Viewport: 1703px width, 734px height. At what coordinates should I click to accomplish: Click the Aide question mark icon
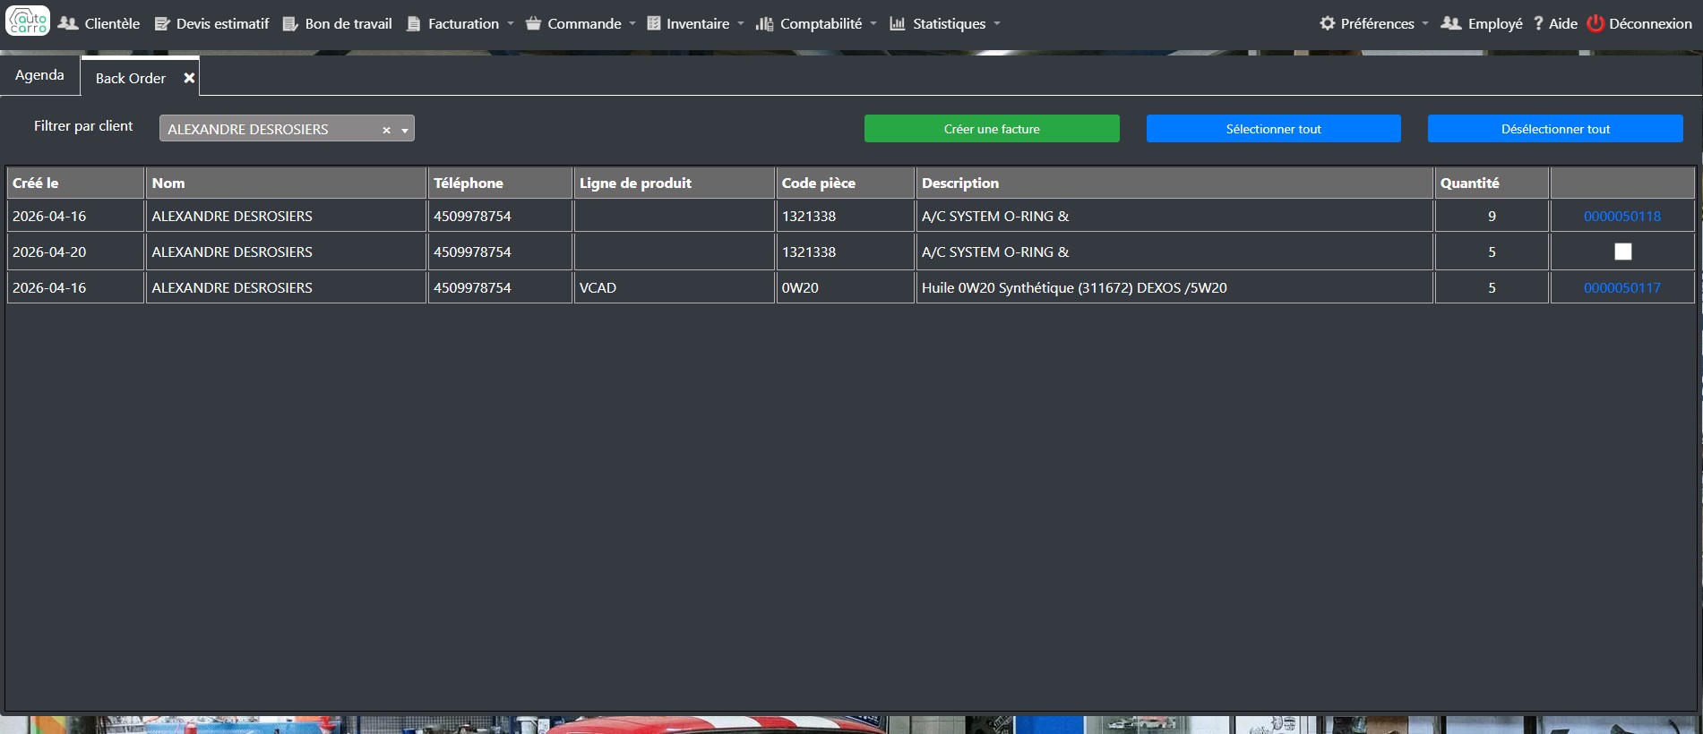click(1538, 23)
